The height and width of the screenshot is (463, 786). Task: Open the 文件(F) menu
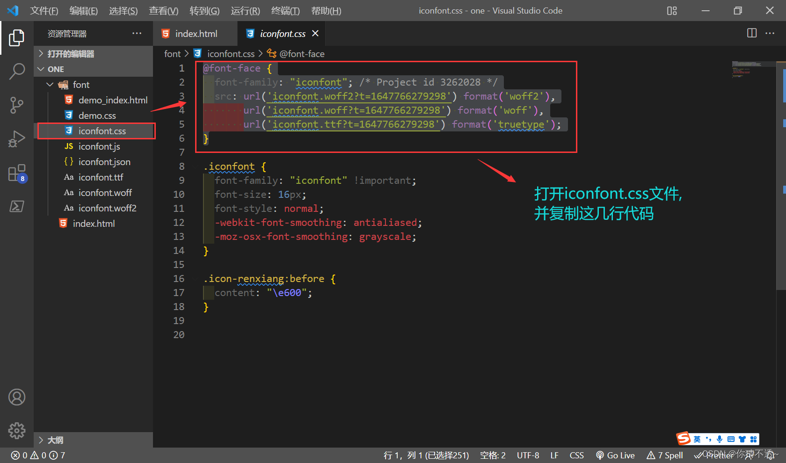(44, 11)
